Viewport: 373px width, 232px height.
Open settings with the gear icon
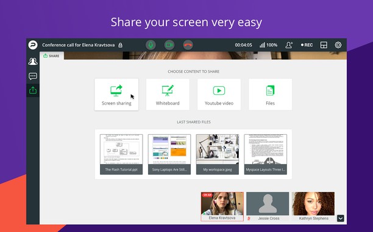pos(338,45)
